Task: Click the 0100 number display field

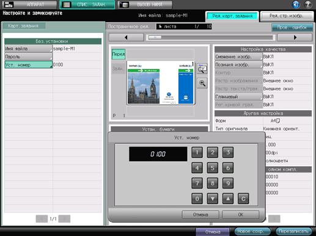Action: pyautogui.click(x=158, y=154)
